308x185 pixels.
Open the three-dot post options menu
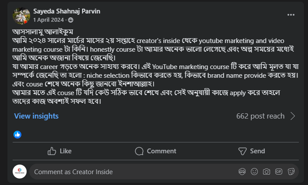(291, 14)
